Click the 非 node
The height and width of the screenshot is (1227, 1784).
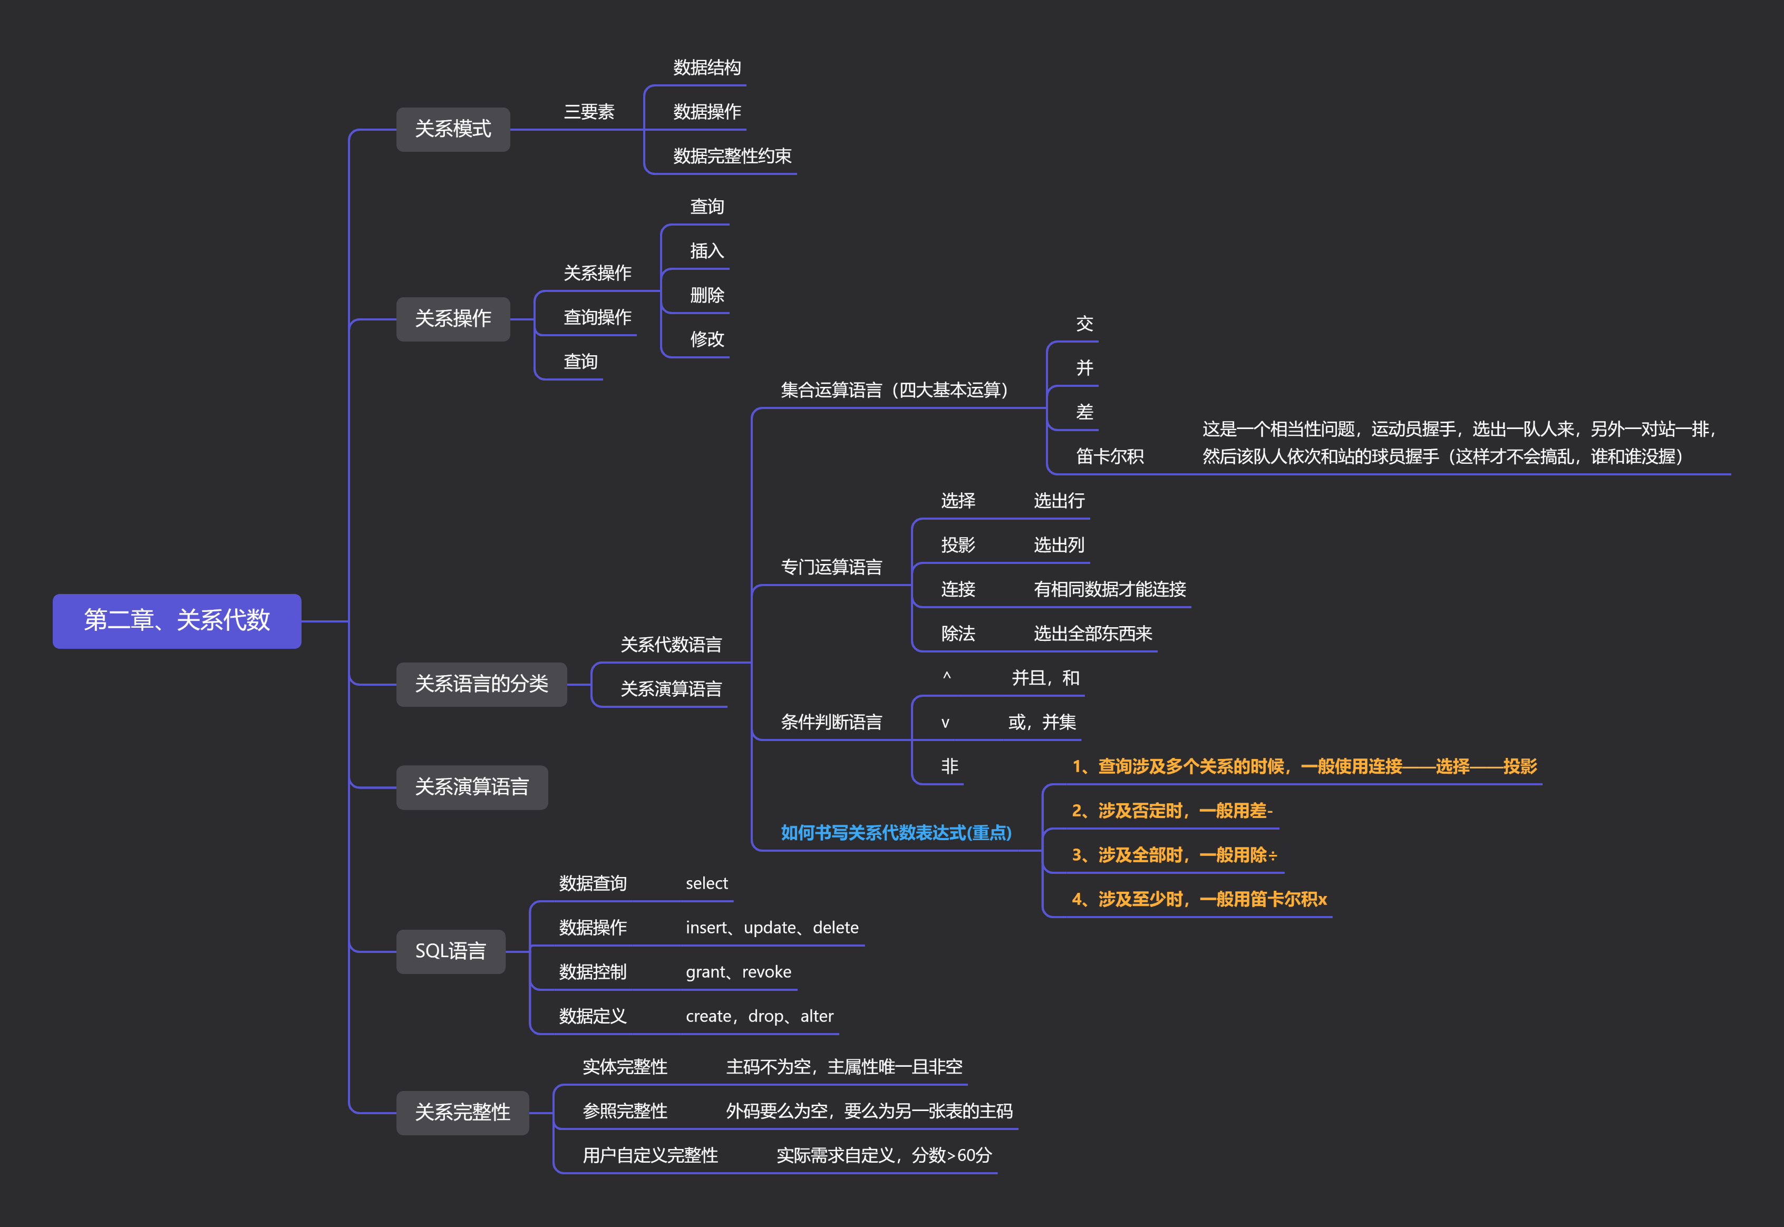coord(949,766)
